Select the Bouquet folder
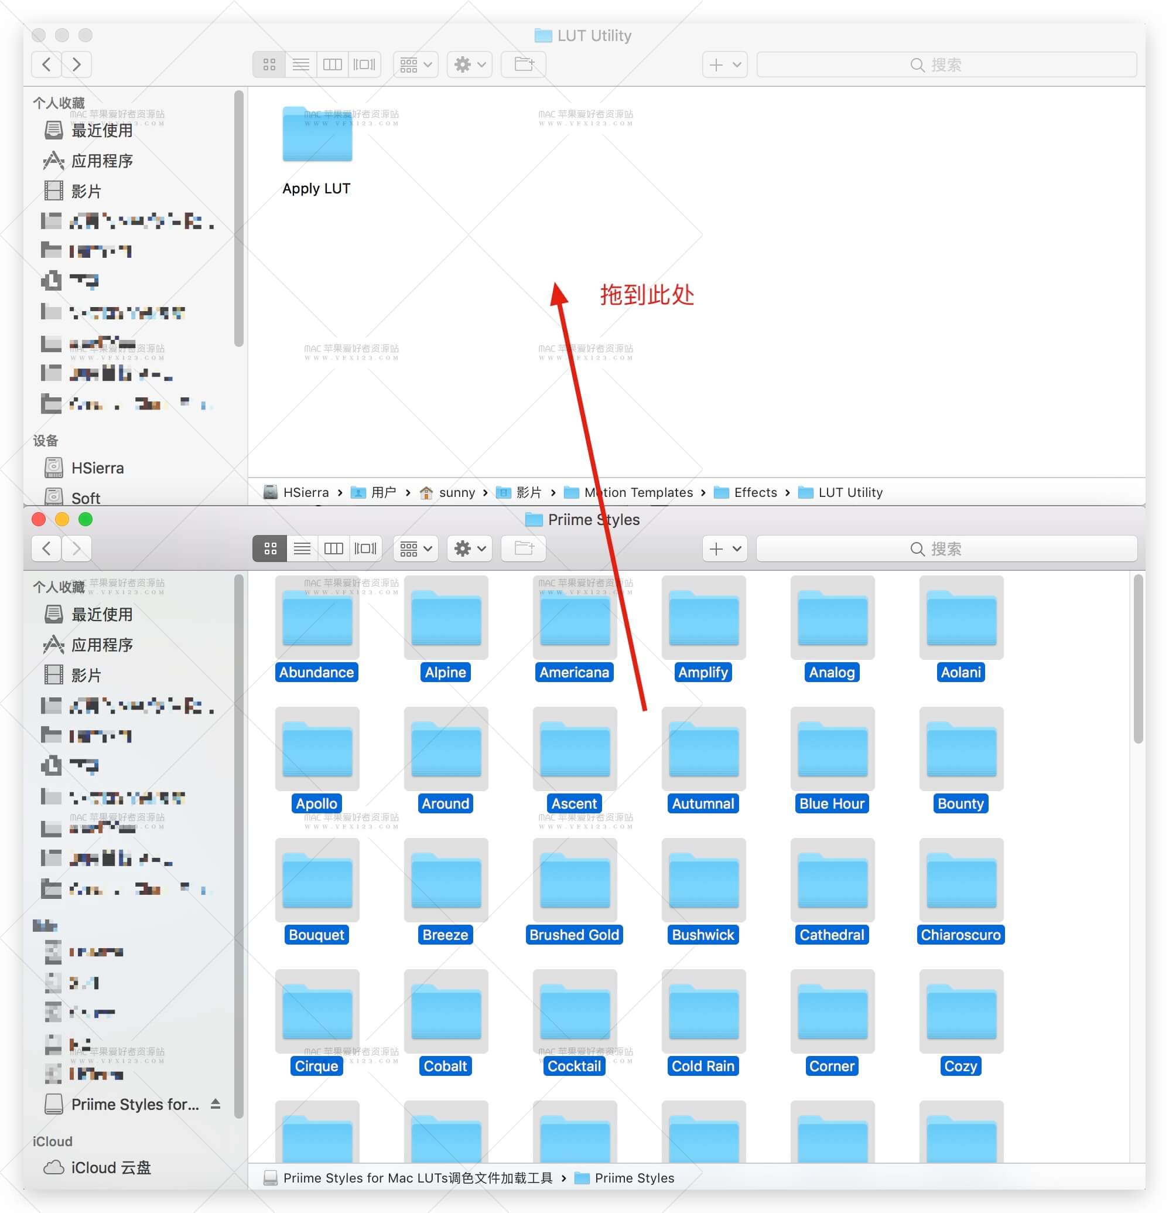1169x1213 pixels. [317, 881]
